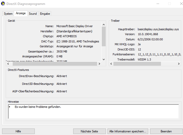The height and width of the screenshot is (135, 183).
Task: Click Treibermodell value 'WDDM 1.3'
Action: point(144,59)
